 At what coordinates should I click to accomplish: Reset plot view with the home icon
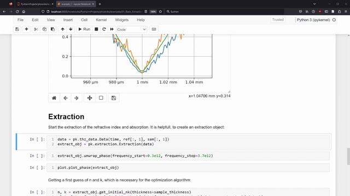tap(54, 98)
